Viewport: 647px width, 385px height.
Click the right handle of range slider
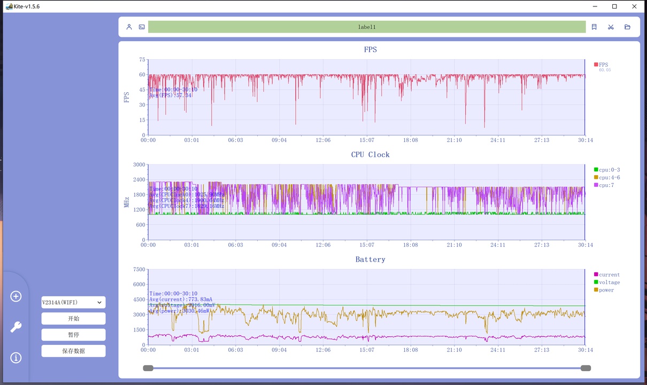(586, 368)
